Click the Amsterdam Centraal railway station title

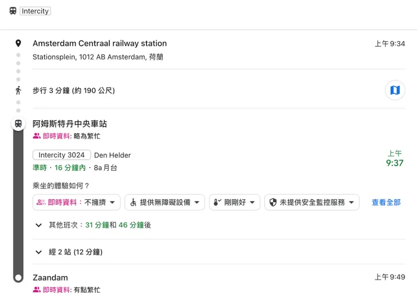pos(100,43)
